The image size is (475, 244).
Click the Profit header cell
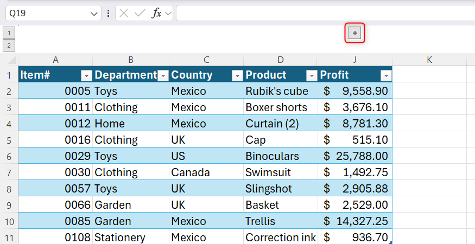click(355, 74)
